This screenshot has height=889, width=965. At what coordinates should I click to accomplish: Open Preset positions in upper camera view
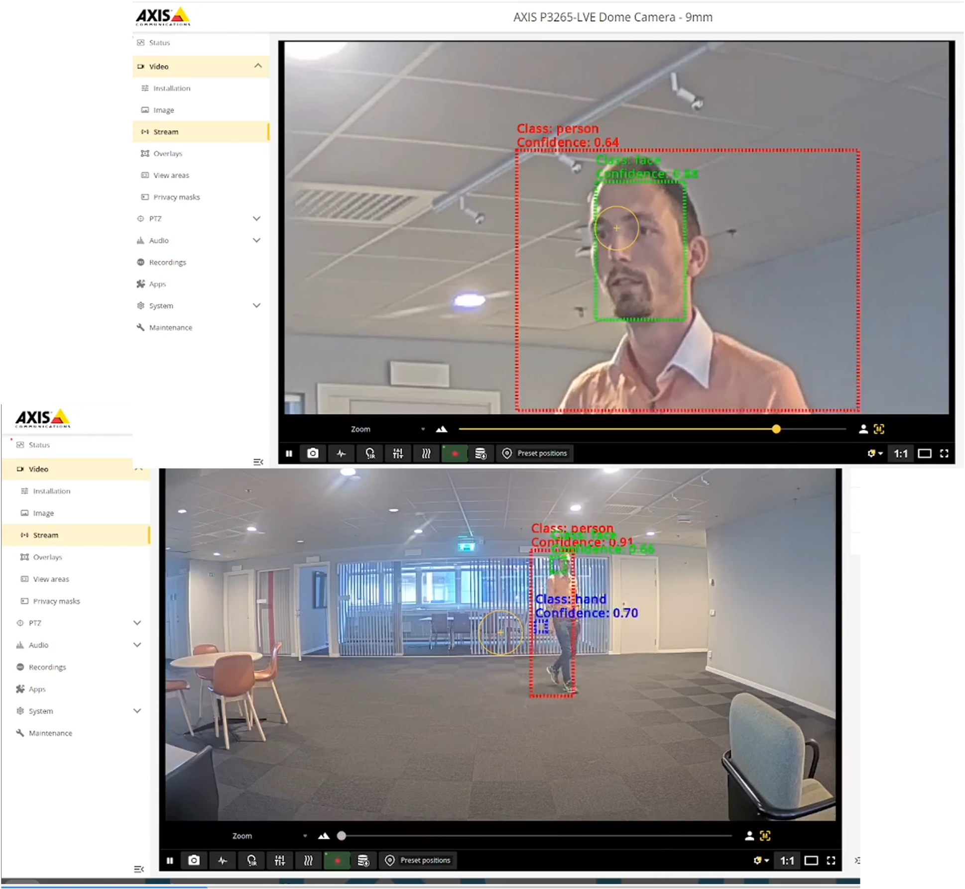coord(535,454)
